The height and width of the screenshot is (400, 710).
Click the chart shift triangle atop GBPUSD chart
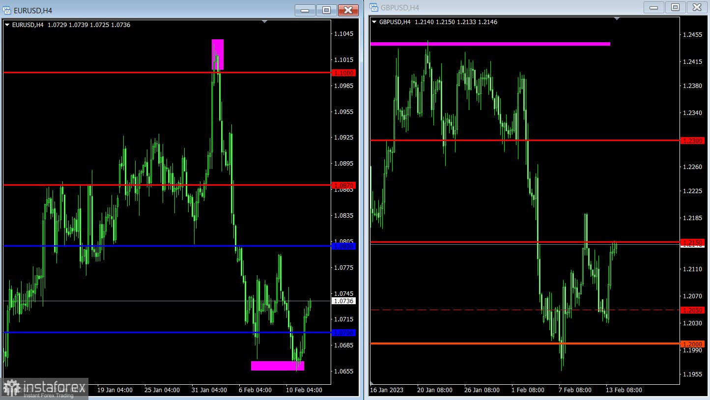(617, 19)
